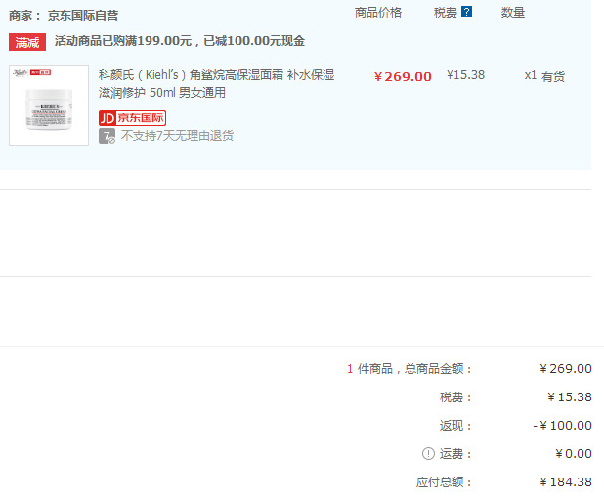The width and height of the screenshot is (604, 499).
Task: Click the x1 quantity indicator
Action: coord(530,75)
